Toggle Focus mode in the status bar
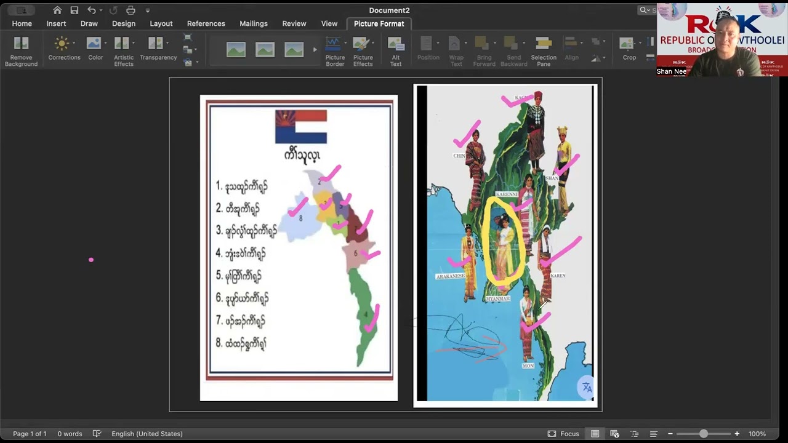 click(x=563, y=434)
